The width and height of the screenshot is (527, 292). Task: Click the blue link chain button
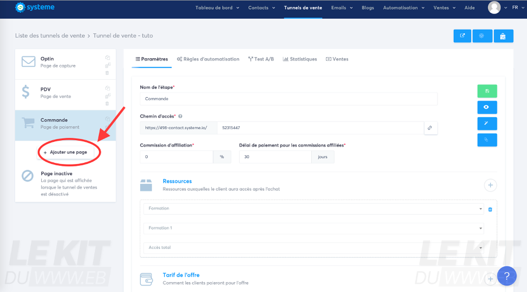pos(487,140)
